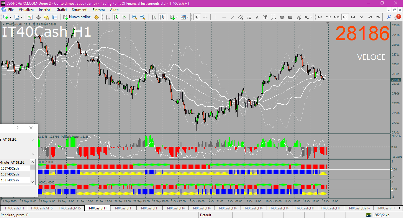Switch to H4 timeframe
Screen dimensions: 403x218
pos(353,17)
